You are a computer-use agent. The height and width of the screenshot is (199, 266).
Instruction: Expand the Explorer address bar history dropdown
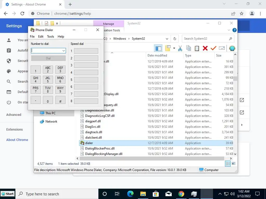click(x=167, y=39)
